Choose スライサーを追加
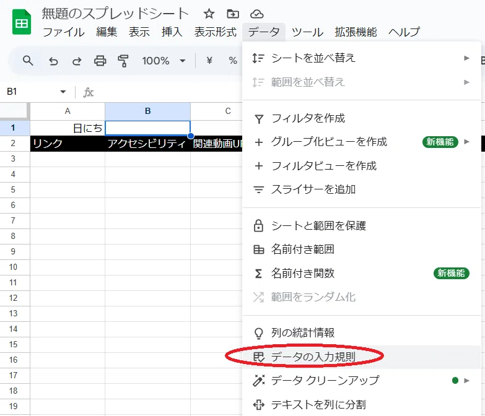The height and width of the screenshot is (416, 485). [x=362, y=189]
